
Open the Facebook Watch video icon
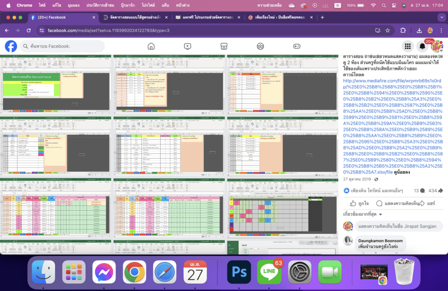187,46
